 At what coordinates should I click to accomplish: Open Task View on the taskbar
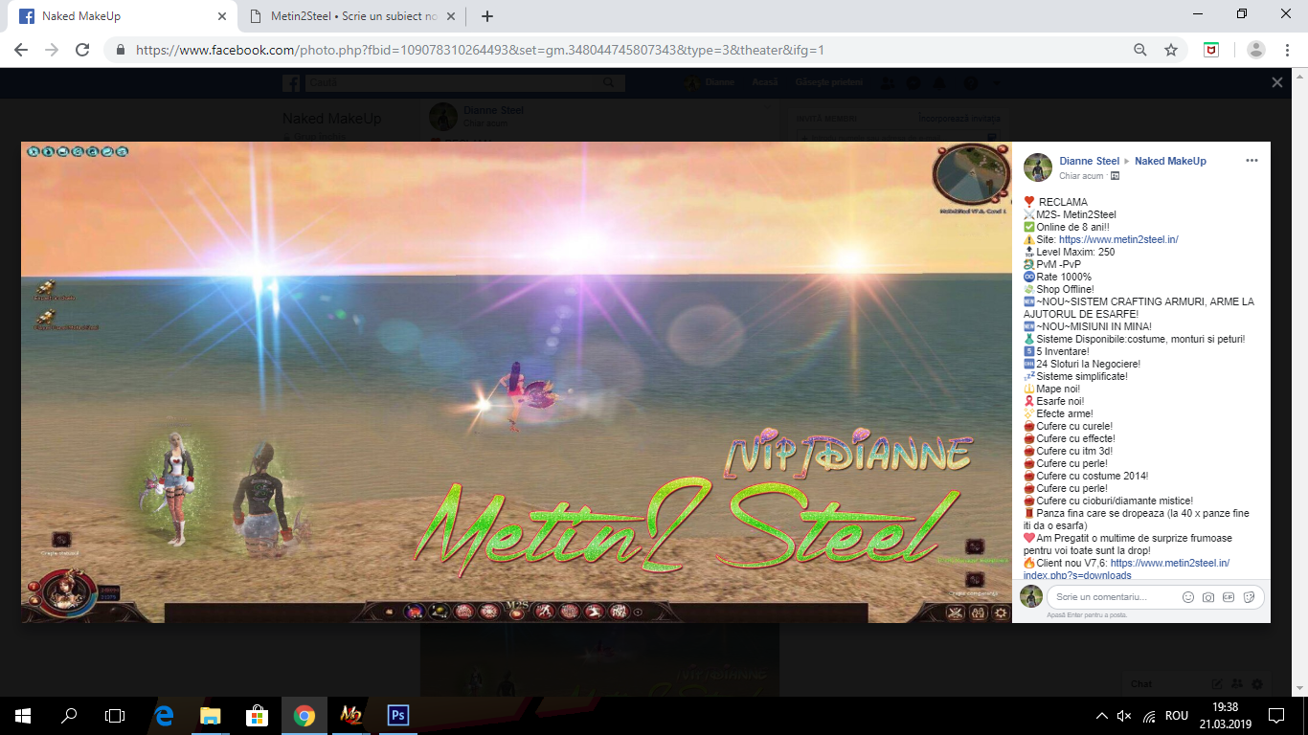[x=115, y=715]
